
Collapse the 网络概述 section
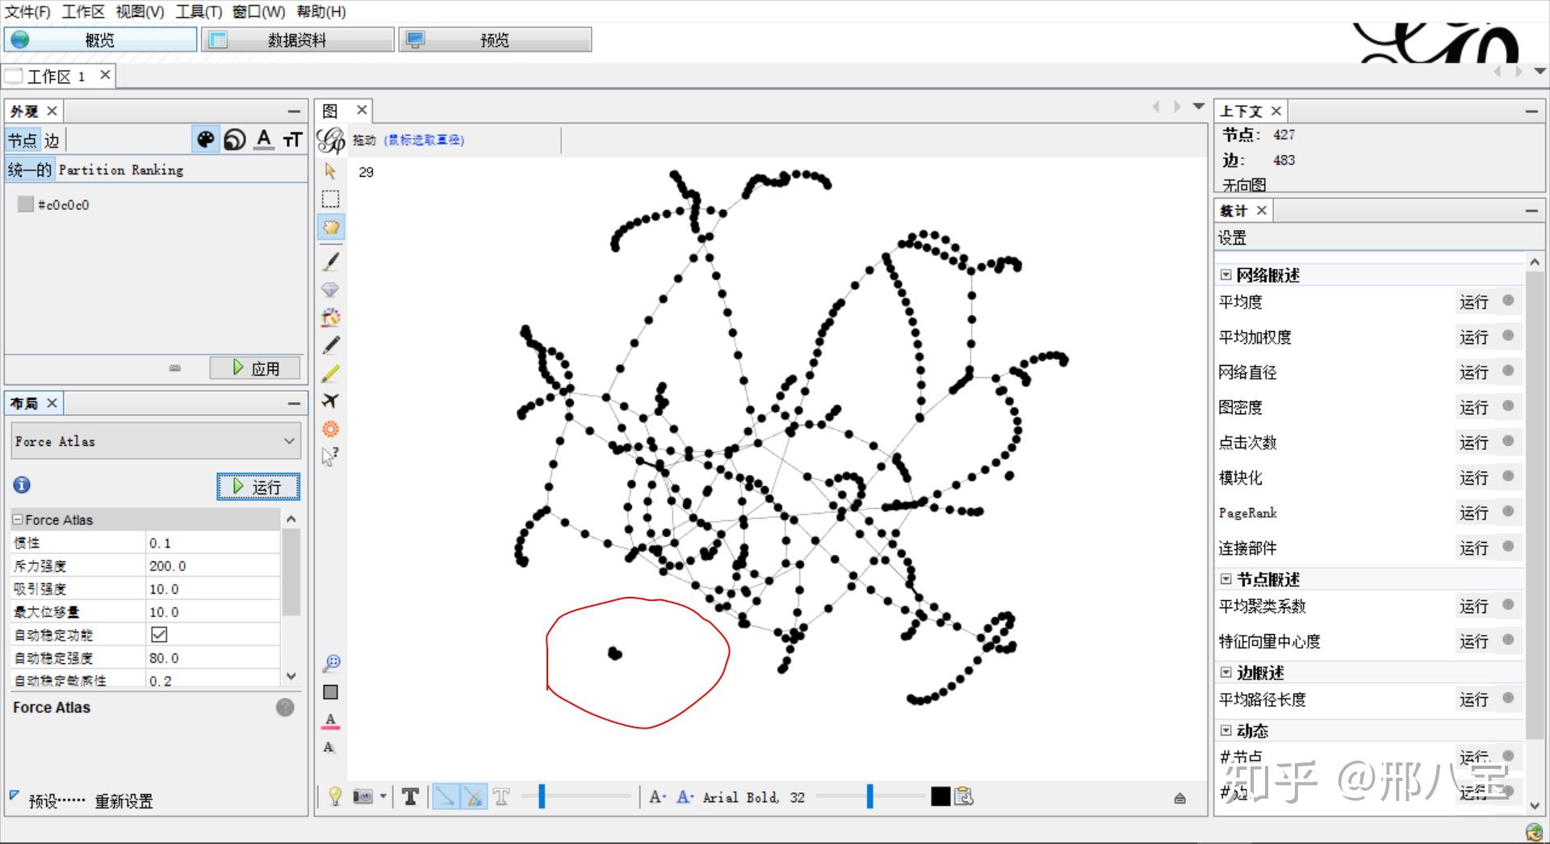tap(1226, 275)
